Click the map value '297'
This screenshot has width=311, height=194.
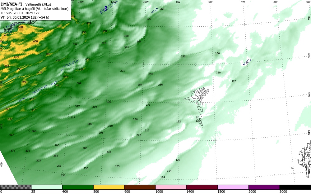[151, 74]
